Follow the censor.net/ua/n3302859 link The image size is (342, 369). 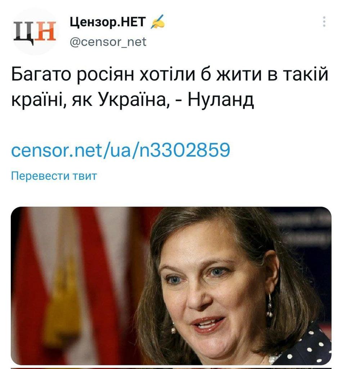(121, 150)
